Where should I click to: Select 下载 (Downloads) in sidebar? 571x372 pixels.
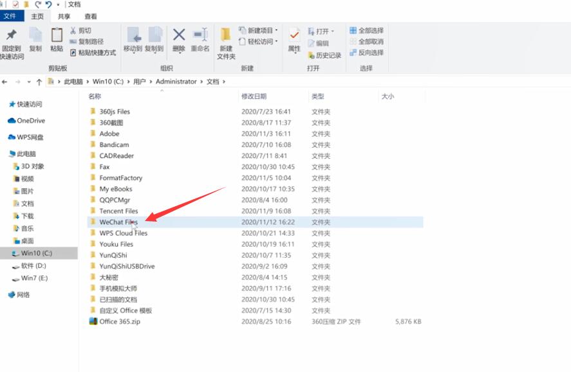23,216
